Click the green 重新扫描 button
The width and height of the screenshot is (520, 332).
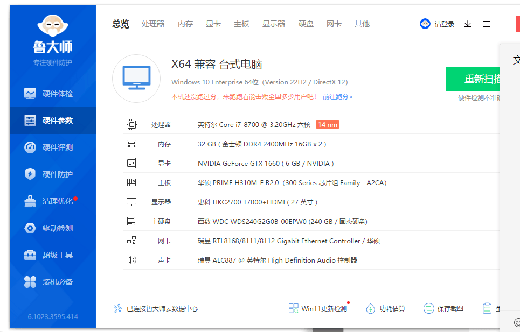pos(473,79)
